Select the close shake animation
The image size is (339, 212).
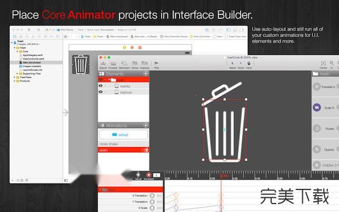tap(123, 144)
